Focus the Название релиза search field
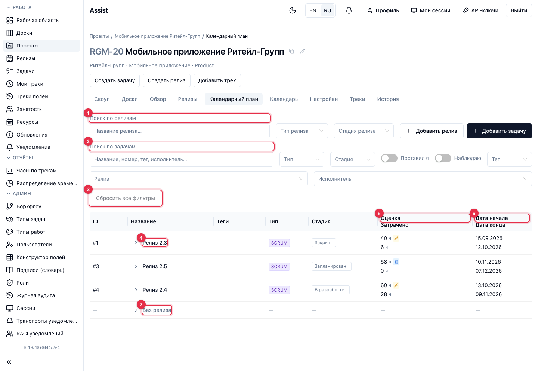538x371 pixels. 180,131
